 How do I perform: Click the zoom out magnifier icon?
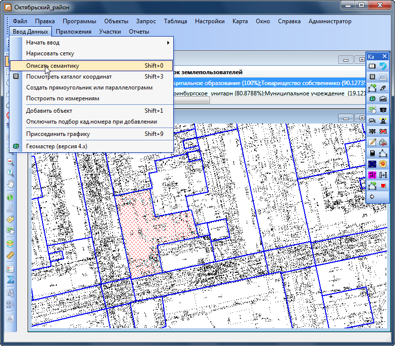(x=10, y=162)
